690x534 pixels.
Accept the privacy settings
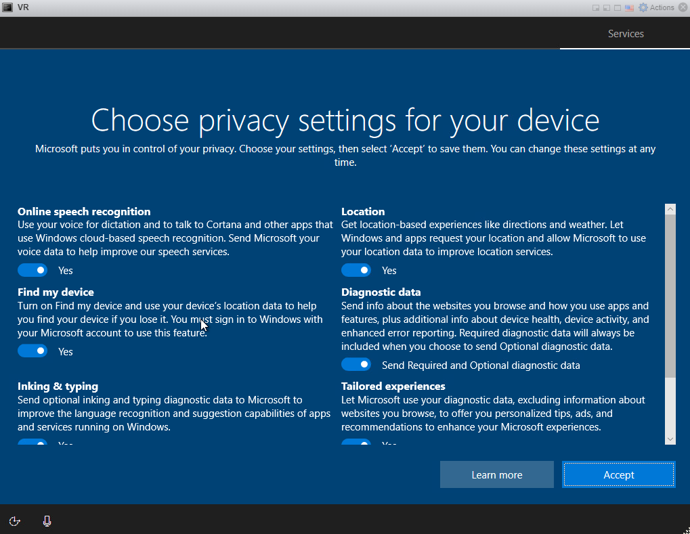618,474
